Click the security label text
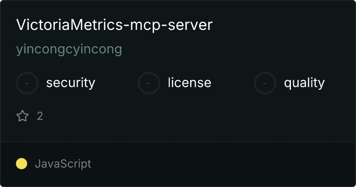 tap(71, 83)
